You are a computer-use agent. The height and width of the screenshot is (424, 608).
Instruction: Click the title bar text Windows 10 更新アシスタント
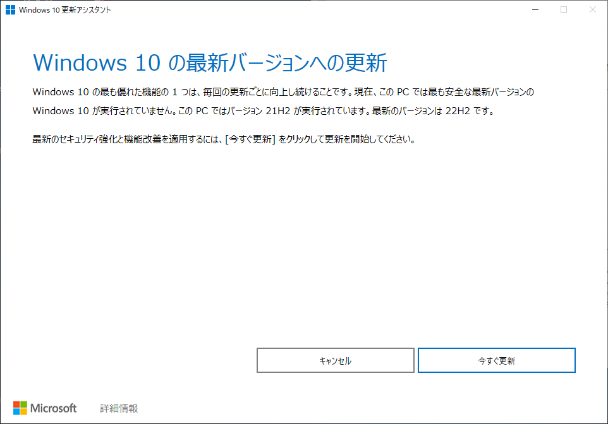click(x=64, y=10)
